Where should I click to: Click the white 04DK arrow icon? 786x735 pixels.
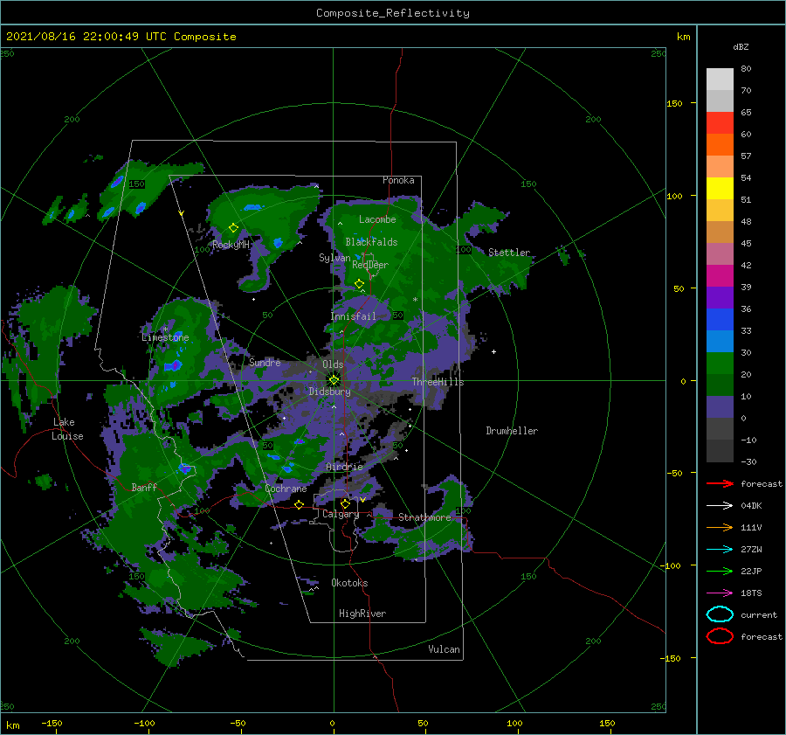click(x=720, y=505)
